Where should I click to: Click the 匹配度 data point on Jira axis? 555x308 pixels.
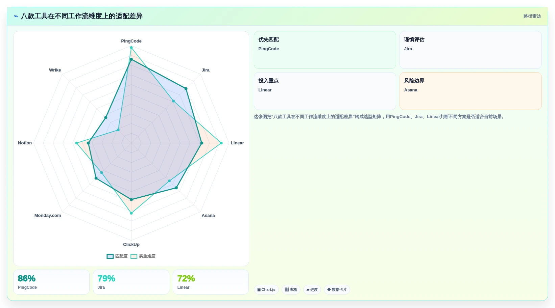coord(186,89)
